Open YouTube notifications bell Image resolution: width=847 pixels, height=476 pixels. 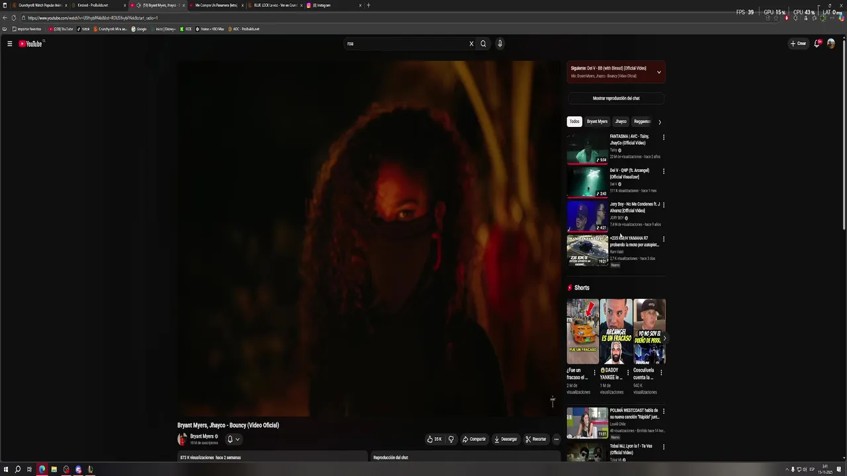tap(817, 44)
